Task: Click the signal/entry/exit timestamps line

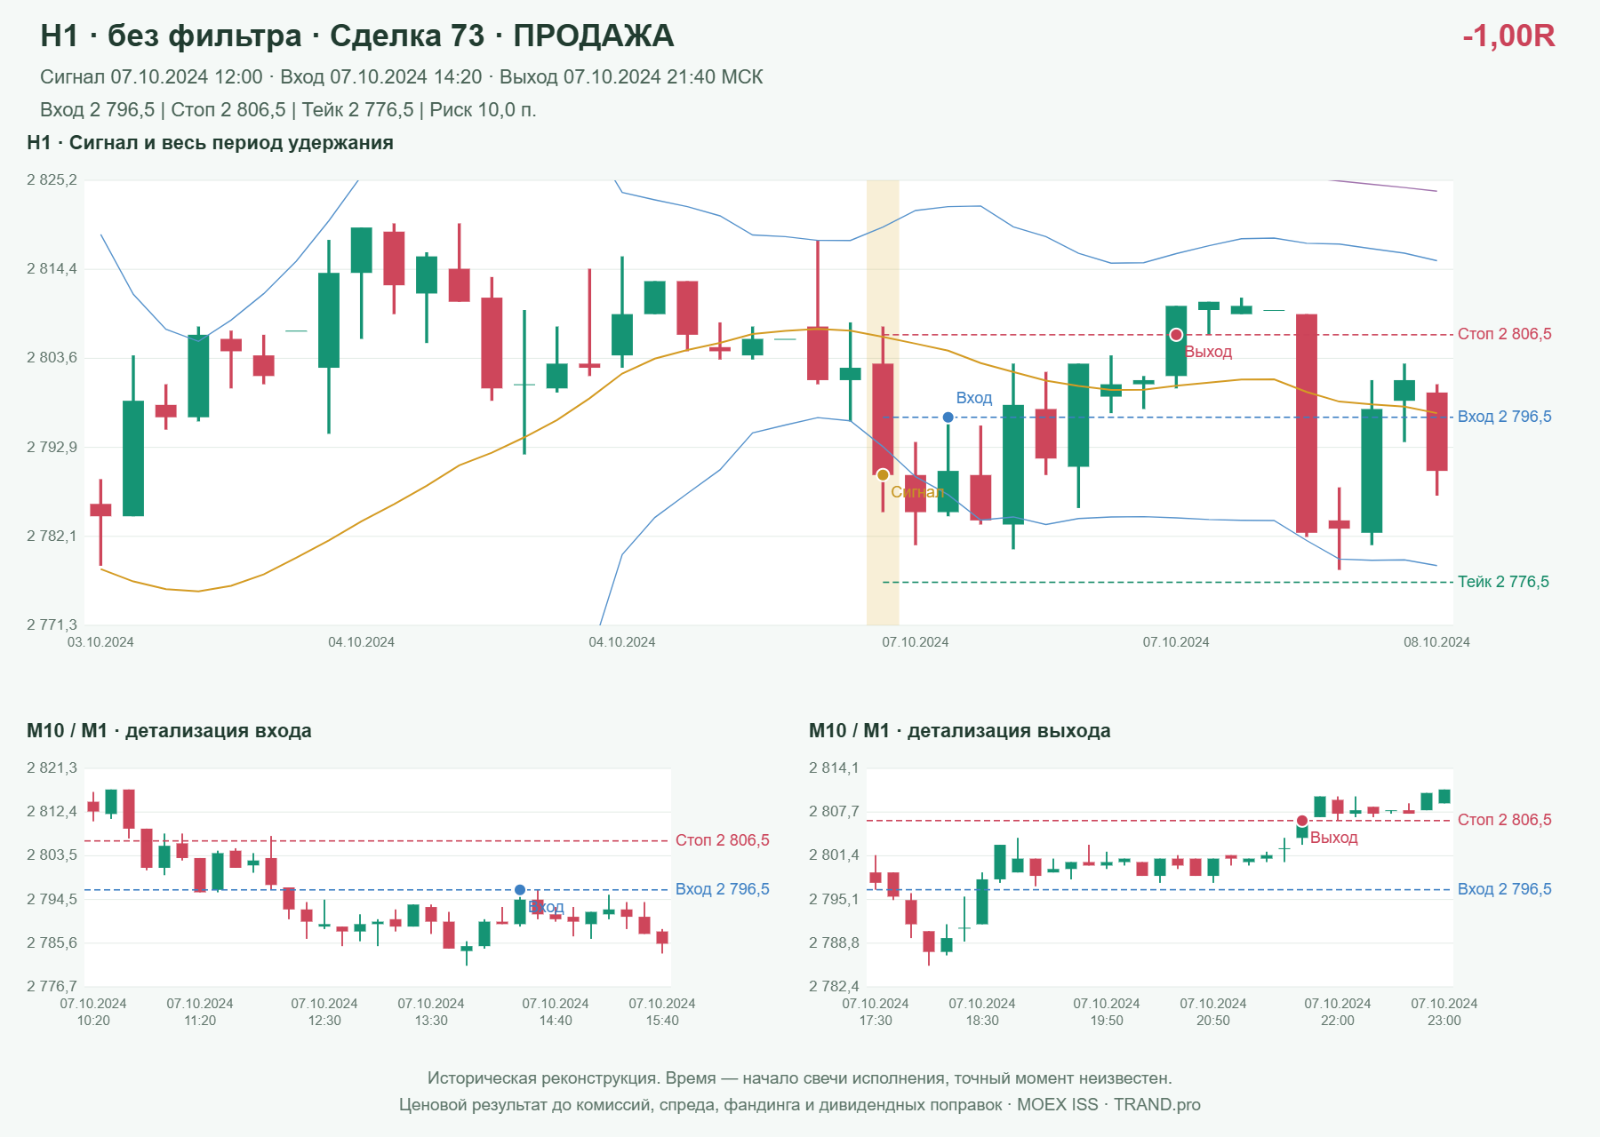Action: pyautogui.click(x=402, y=77)
